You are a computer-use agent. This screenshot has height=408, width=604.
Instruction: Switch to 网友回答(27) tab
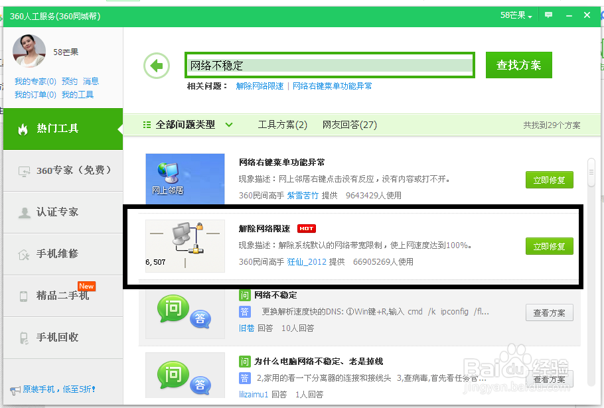pyautogui.click(x=349, y=125)
